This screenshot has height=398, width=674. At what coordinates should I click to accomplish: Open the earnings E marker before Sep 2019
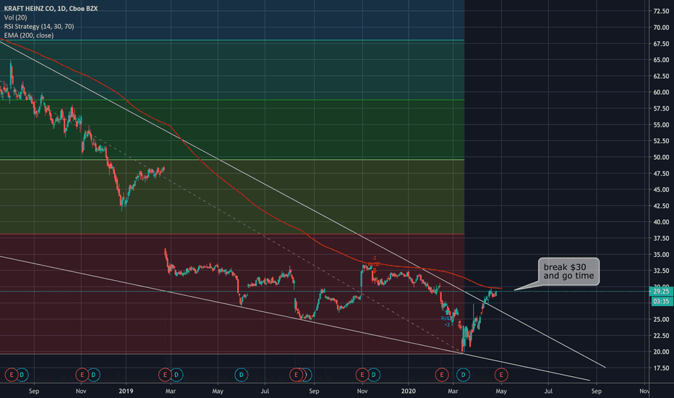[296, 375]
